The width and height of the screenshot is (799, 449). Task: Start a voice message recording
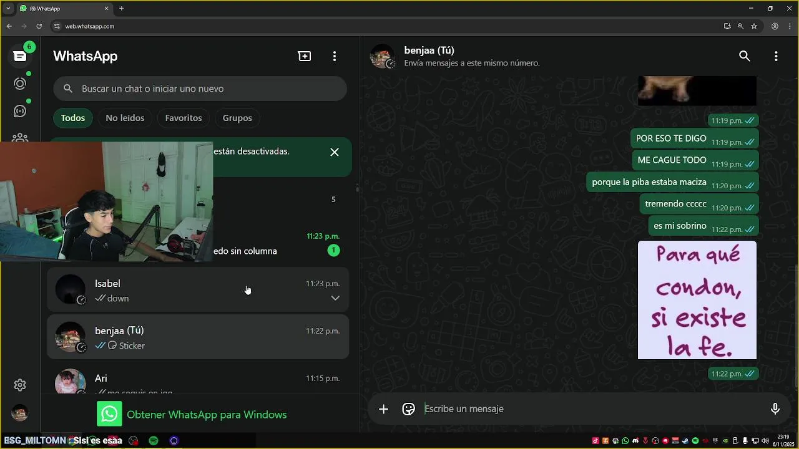tap(775, 409)
